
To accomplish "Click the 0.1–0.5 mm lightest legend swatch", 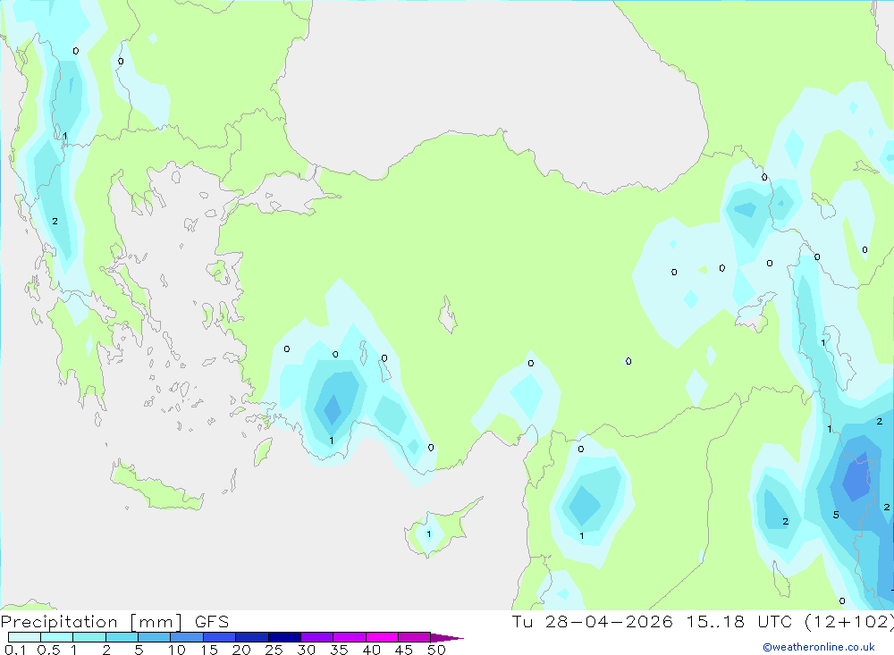I will click(24, 637).
